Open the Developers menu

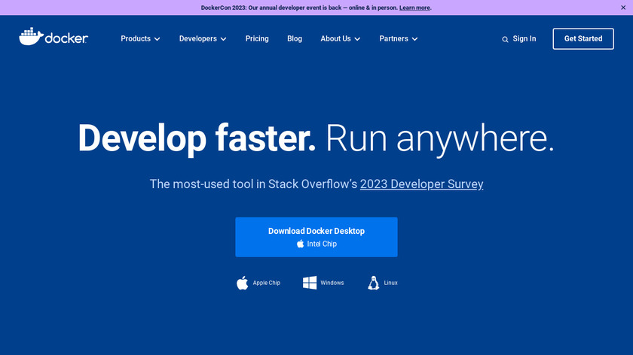[203, 38]
